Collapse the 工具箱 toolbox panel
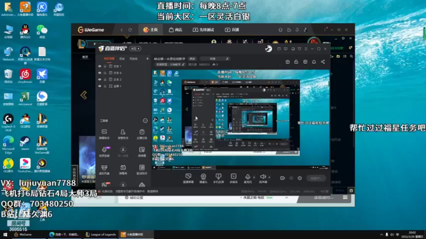426x239 pixels. point(145,121)
